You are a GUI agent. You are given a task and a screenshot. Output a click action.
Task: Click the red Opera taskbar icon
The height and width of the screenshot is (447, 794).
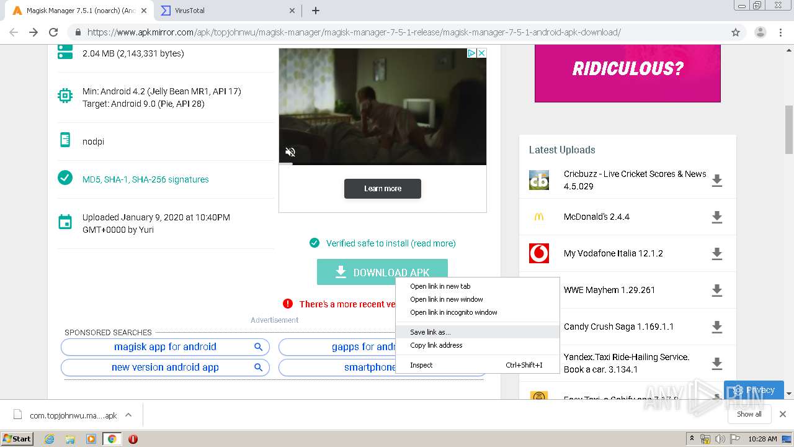(x=133, y=439)
